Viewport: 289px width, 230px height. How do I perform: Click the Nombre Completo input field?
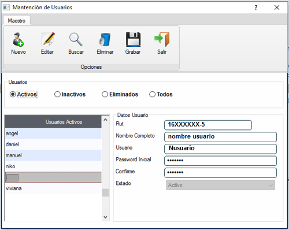[220, 137]
